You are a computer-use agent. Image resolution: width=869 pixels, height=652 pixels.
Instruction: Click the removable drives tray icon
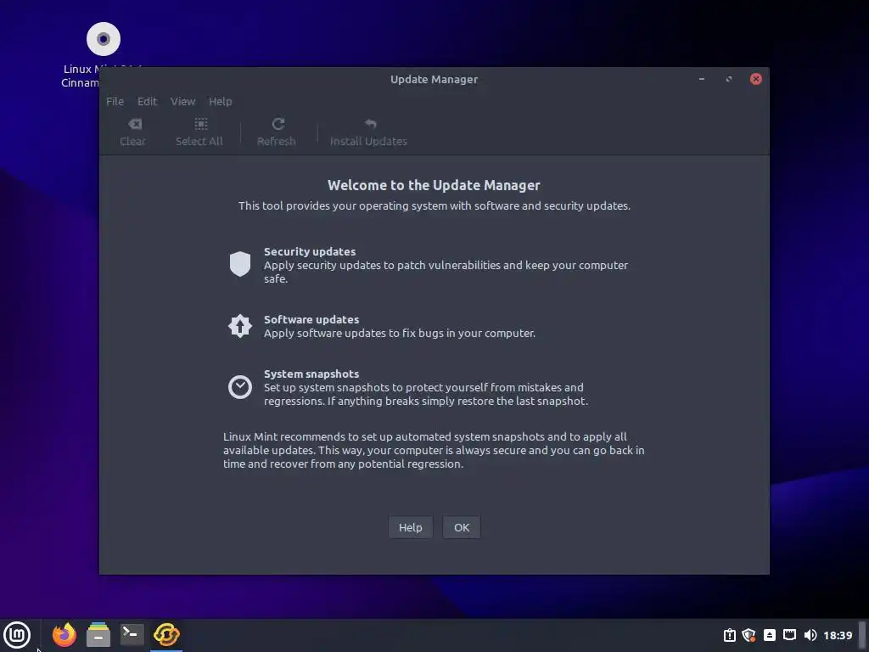(769, 635)
